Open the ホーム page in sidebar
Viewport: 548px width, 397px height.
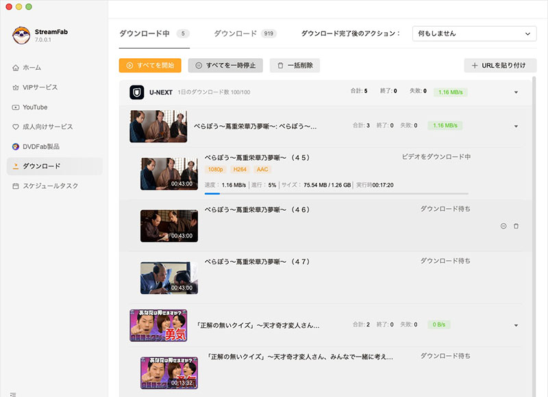(32, 68)
